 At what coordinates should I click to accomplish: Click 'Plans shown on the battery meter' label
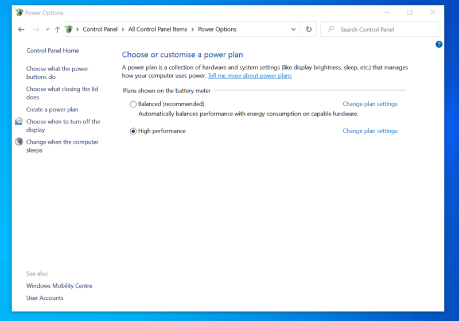point(166,91)
